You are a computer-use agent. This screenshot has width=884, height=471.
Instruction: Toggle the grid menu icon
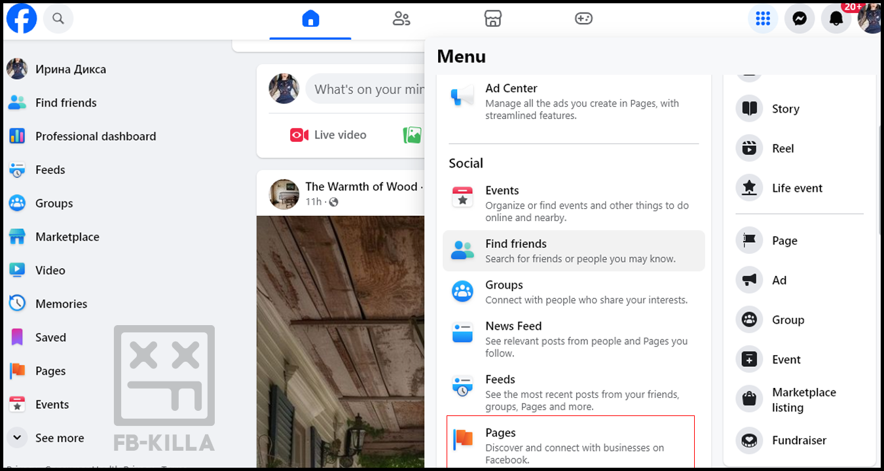pyautogui.click(x=763, y=19)
